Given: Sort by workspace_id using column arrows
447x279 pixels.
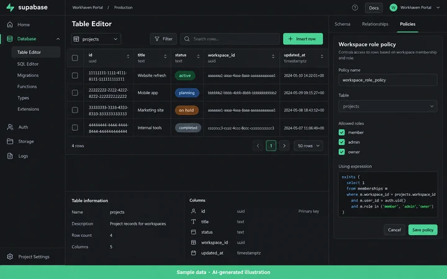Looking at the screenshot, I should coord(273,56).
